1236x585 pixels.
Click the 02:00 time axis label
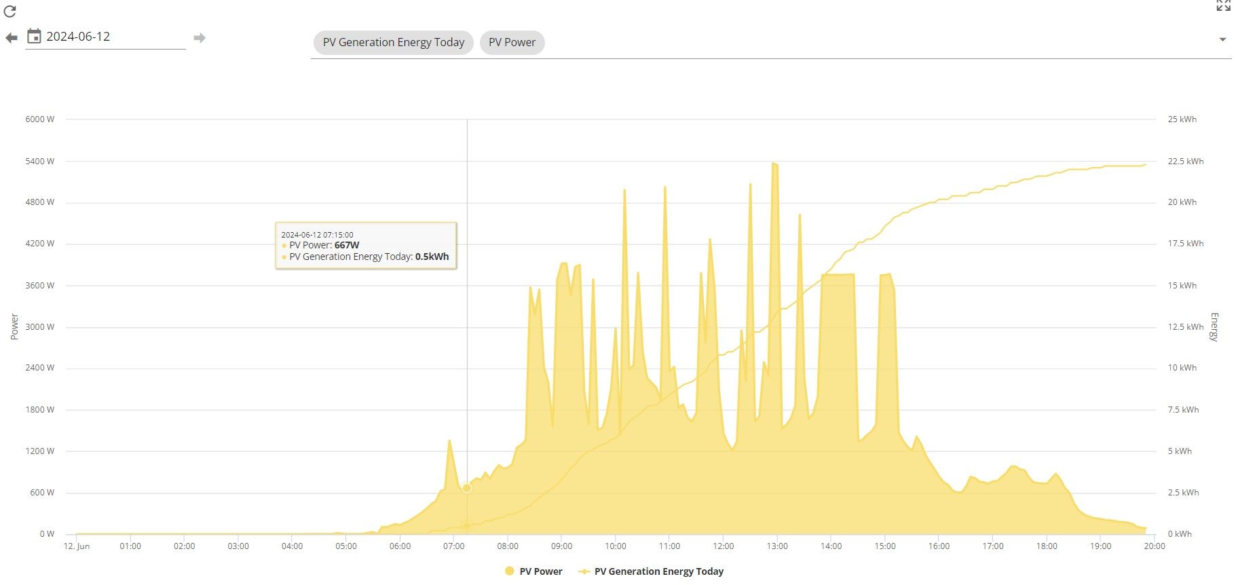pos(185,546)
